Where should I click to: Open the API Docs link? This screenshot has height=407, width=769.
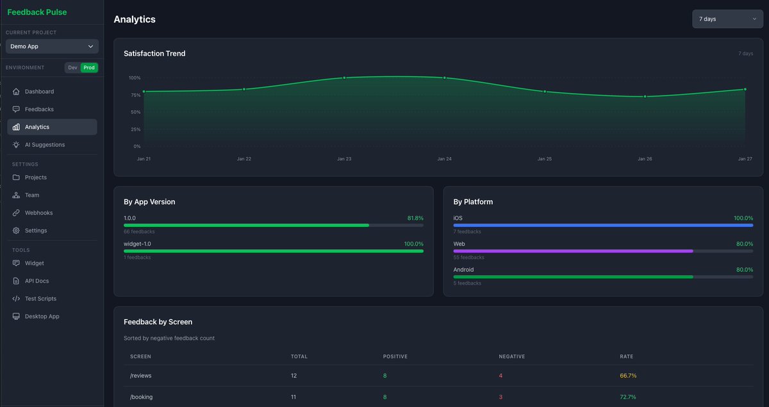(52, 281)
